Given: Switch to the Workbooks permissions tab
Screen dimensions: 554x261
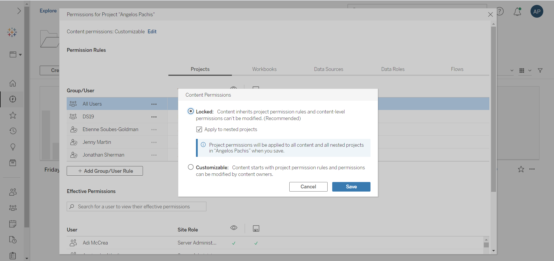Looking at the screenshot, I should 264,69.
